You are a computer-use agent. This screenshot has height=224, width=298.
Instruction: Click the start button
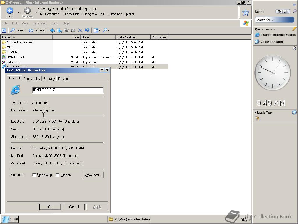coord(10,219)
